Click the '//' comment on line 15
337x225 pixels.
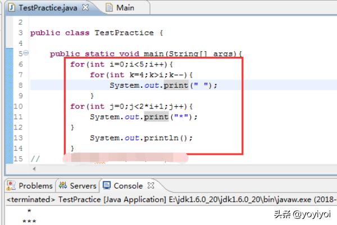click(x=35, y=159)
